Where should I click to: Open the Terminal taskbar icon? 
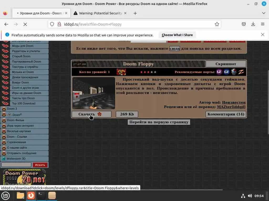[41, 196]
